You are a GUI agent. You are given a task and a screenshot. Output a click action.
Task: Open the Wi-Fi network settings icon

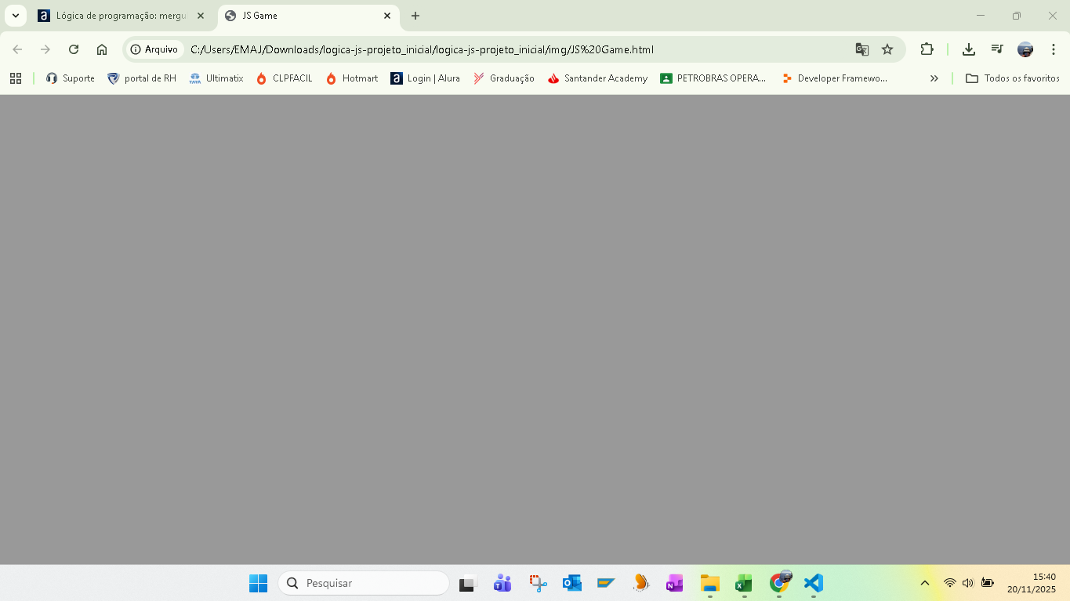(x=950, y=583)
